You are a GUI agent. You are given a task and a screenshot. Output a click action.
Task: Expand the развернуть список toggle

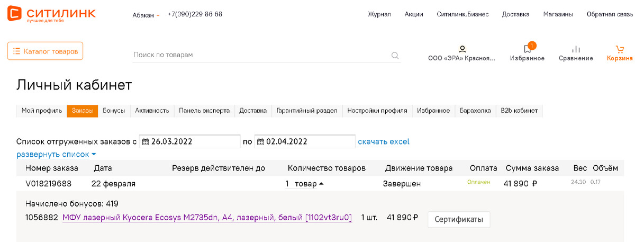(x=56, y=155)
